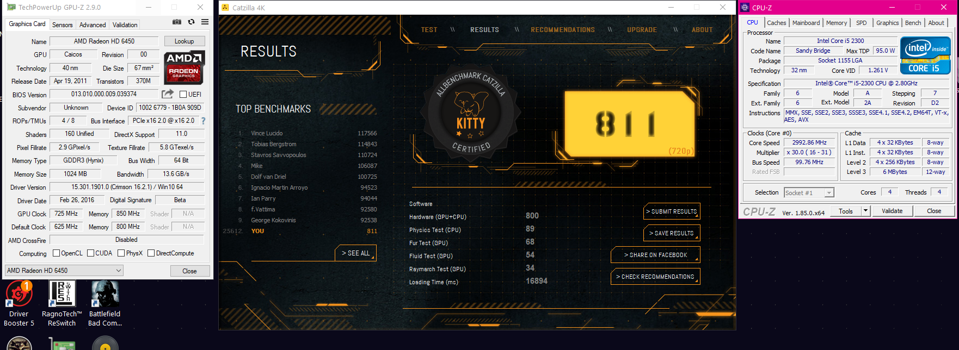Click the Kitty Certified badge
The image size is (959, 350).
470,114
